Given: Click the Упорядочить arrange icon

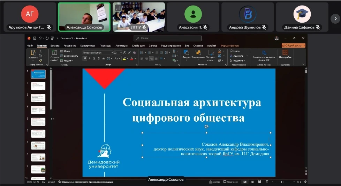Looking at the screenshot, I should click(x=198, y=52).
